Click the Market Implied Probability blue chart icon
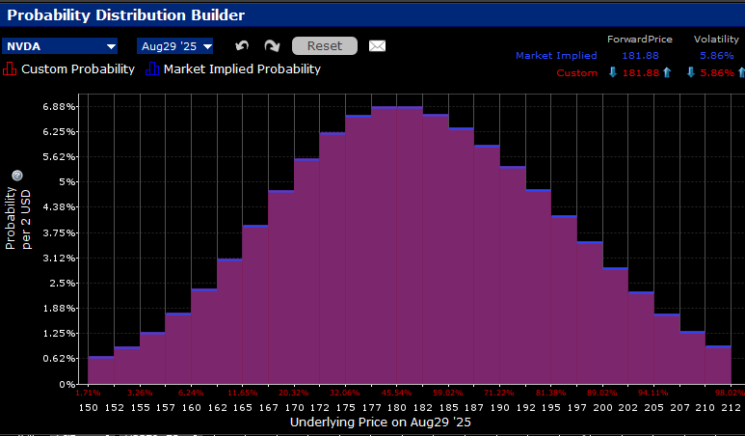This screenshot has width=745, height=436. pyautogui.click(x=152, y=69)
